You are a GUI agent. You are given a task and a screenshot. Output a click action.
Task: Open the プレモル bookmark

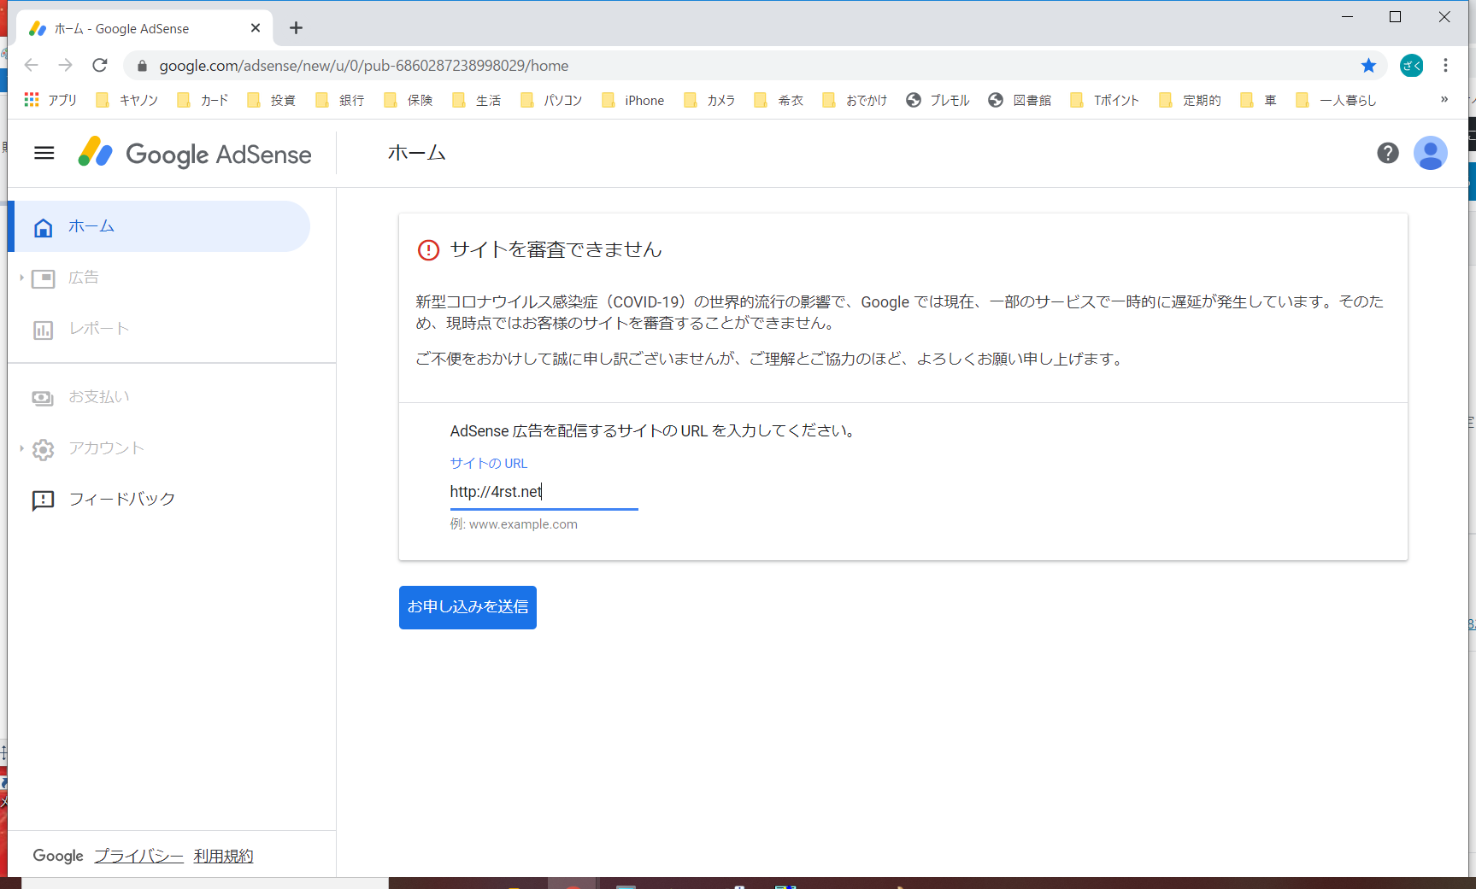click(938, 100)
